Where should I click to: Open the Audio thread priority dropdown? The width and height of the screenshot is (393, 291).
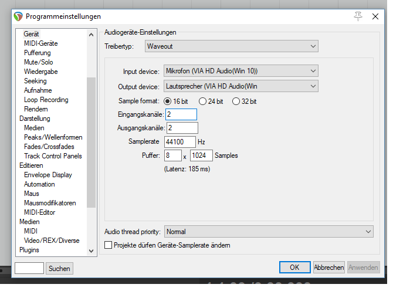(269, 232)
